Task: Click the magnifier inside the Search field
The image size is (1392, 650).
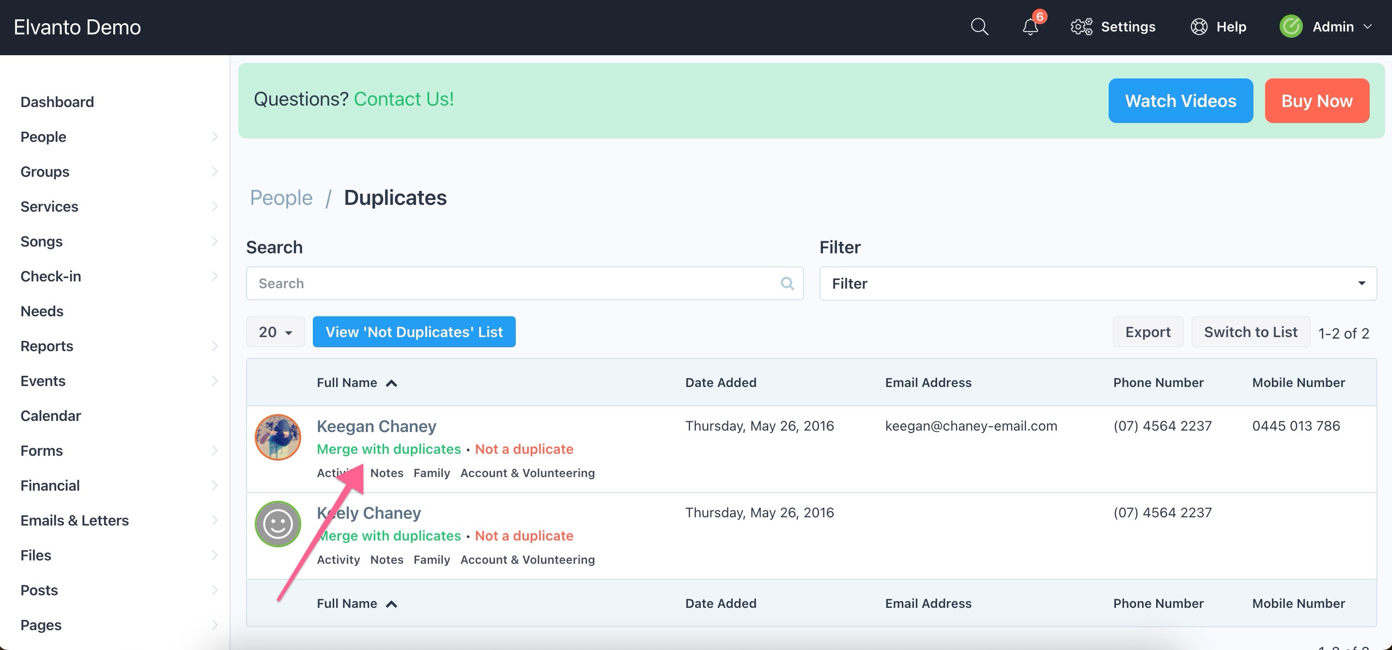Action: 788,283
